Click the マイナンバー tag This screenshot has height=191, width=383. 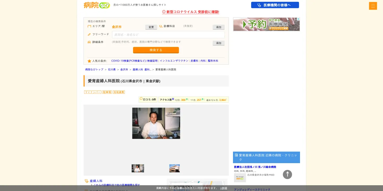click(x=93, y=92)
